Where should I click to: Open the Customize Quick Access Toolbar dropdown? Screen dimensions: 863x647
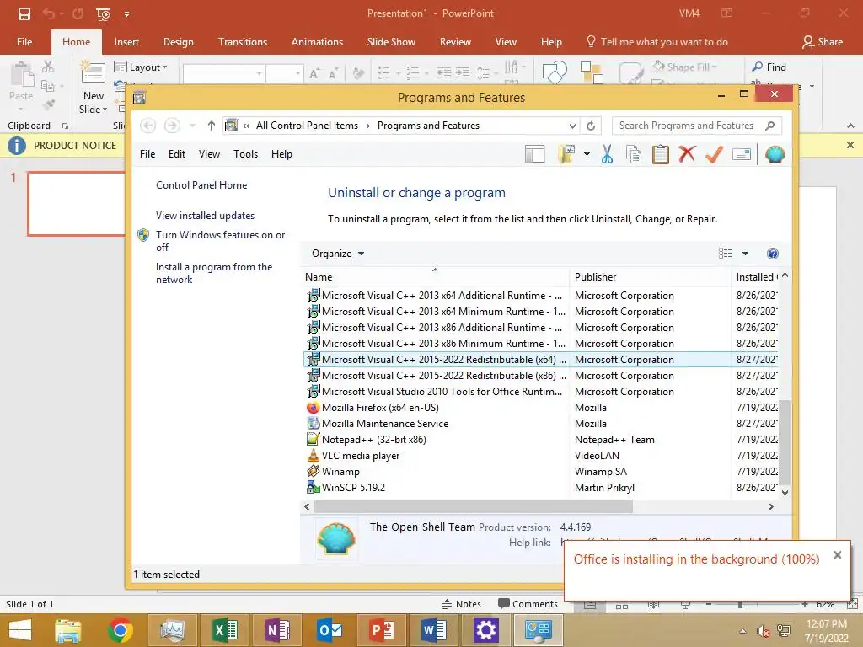126,13
